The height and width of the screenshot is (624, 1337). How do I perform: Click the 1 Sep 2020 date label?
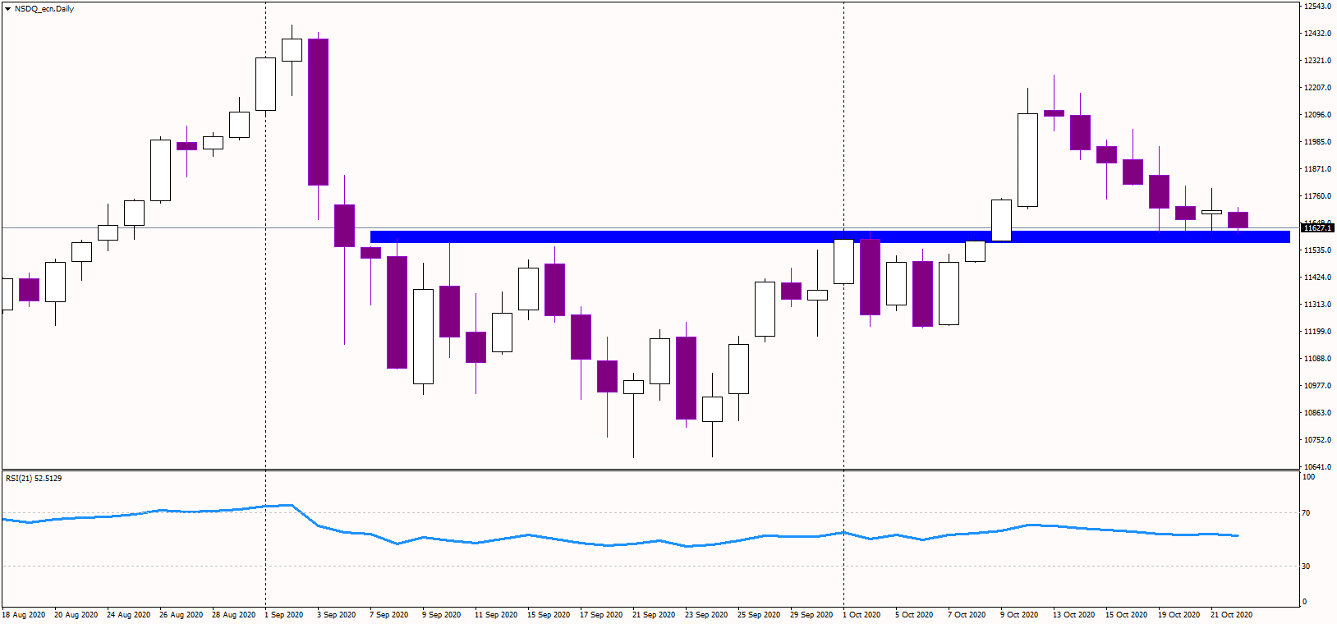click(x=284, y=615)
